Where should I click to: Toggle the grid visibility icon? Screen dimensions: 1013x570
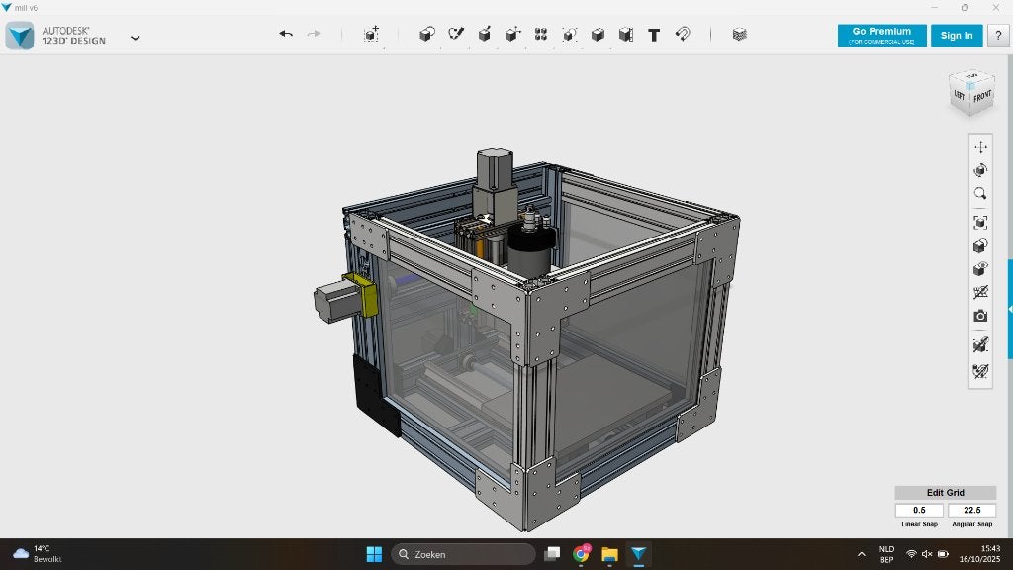[x=980, y=292]
